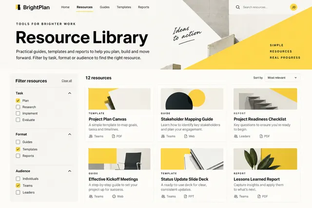Screen dimensions: 312x208
Task: Click the search magnifier icon
Action: point(238,7)
